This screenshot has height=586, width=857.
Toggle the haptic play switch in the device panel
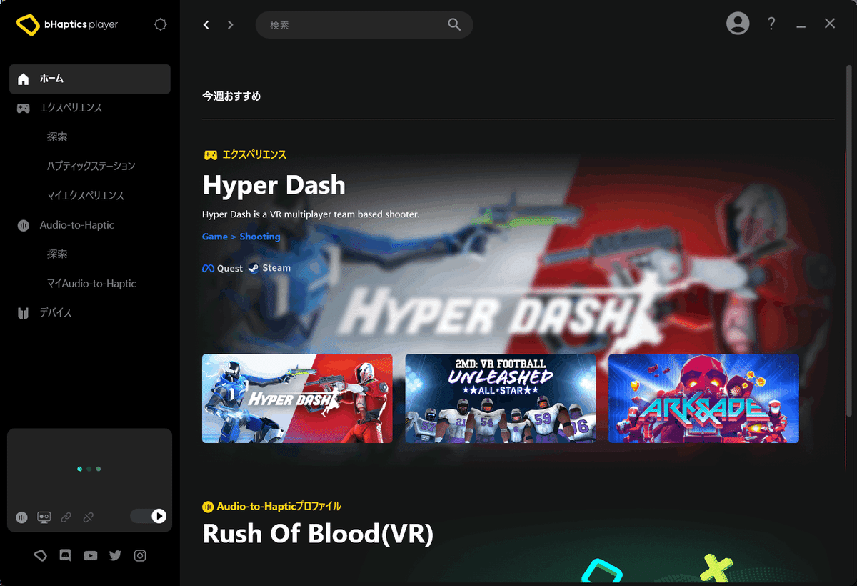click(x=149, y=516)
